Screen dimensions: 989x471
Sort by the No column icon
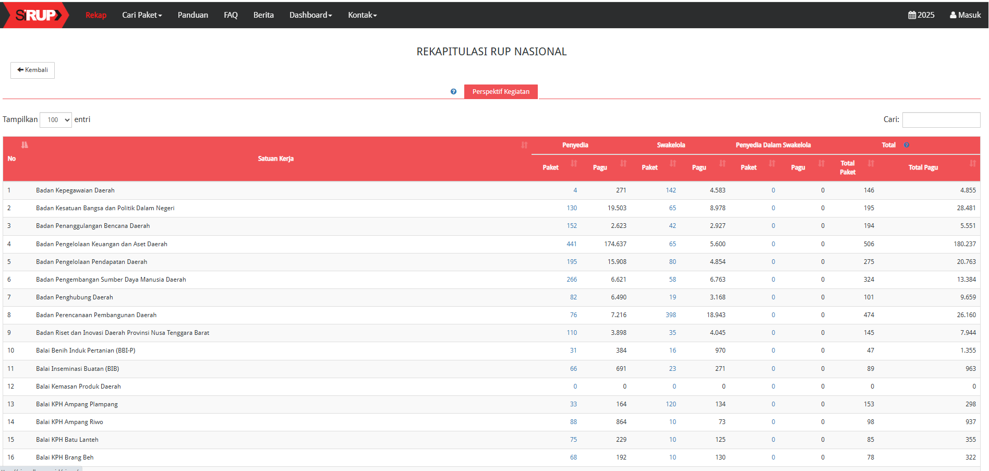tap(25, 145)
